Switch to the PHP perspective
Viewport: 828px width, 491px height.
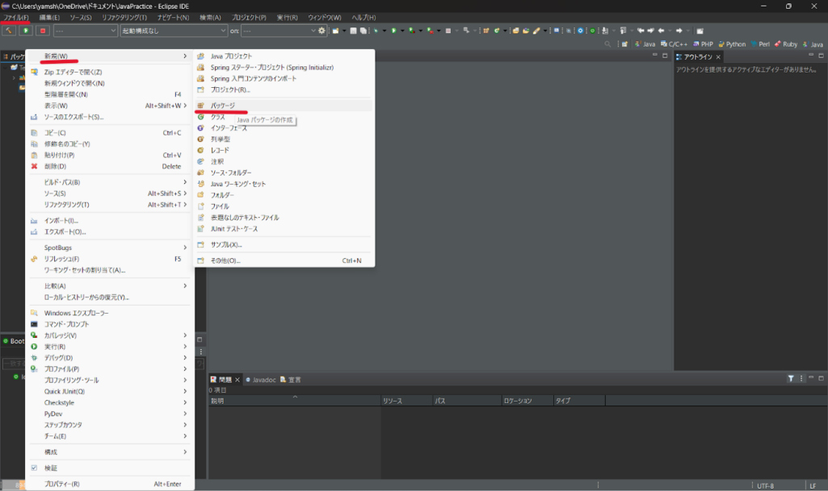click(x=703, y=44)
